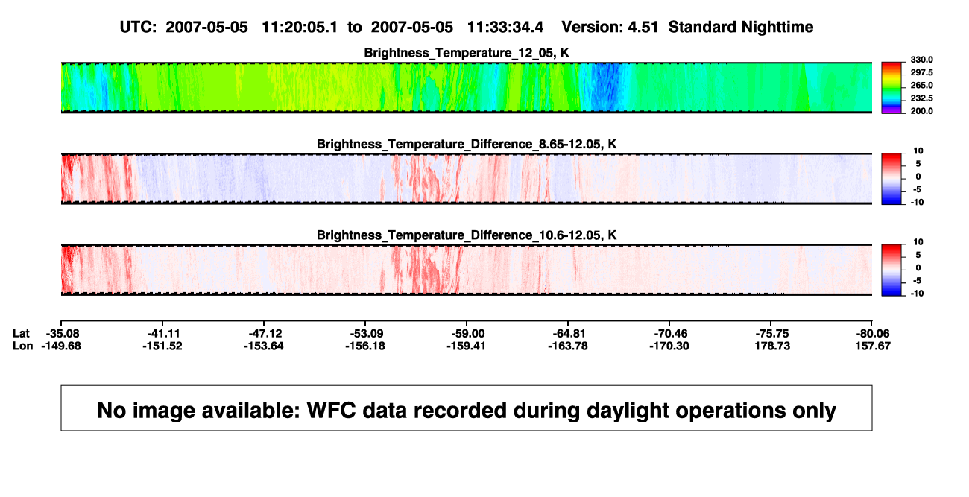This screenshot has width=969, height=497.
Task: Click the 8.65-12.05 difference image strip
Action: point(467,179)
